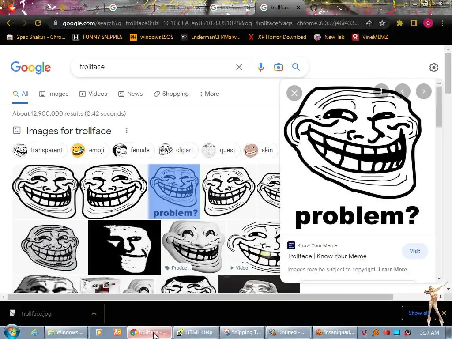
Task: Open three-dot options in image preview
Action: [x=381, y=91]
